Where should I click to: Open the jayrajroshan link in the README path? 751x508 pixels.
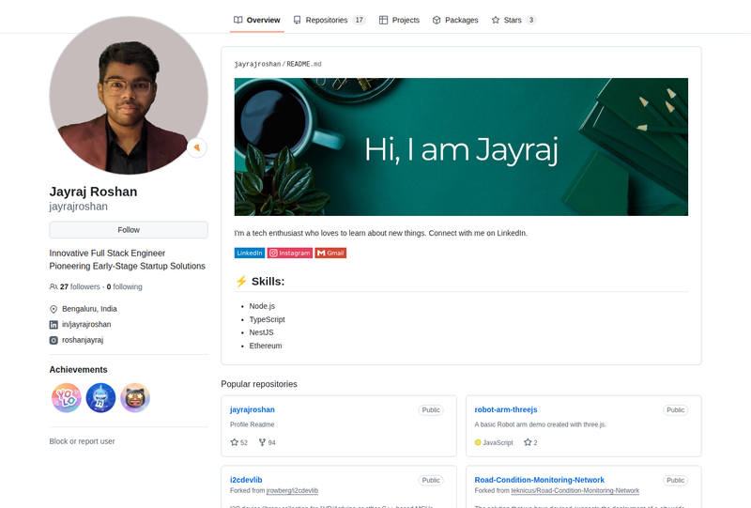tap(257, 64)
